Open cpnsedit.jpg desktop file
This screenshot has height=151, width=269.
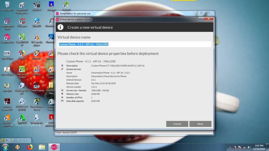tap(7, 71)
